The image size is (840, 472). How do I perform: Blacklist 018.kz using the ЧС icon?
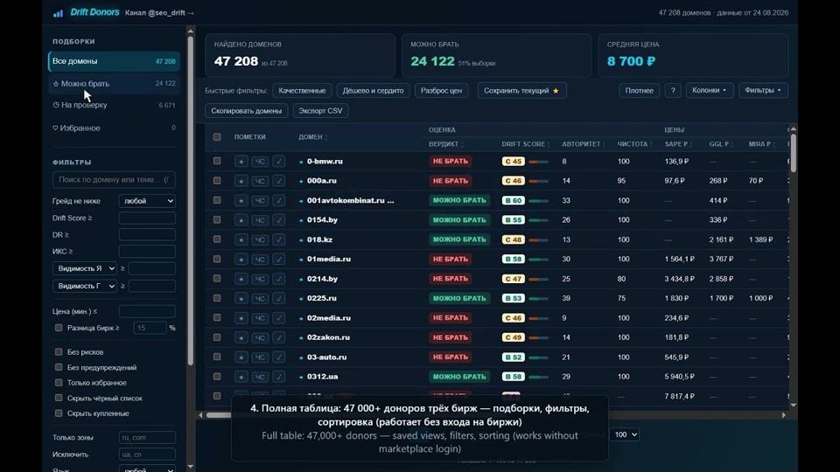260,239
